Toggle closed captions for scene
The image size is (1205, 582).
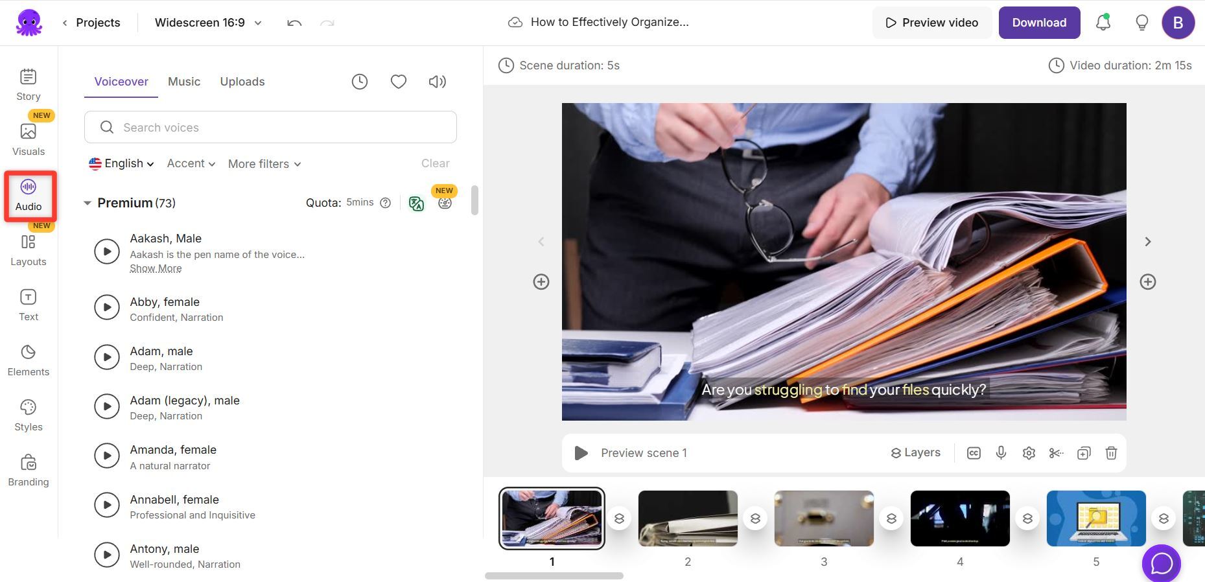click(x=974, y=453)
